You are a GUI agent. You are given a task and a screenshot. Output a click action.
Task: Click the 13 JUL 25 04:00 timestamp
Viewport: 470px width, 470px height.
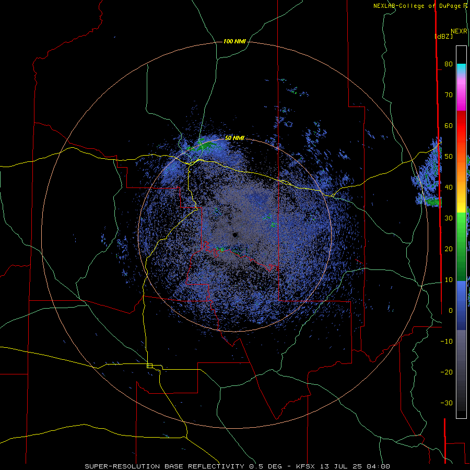coord(355,466)
